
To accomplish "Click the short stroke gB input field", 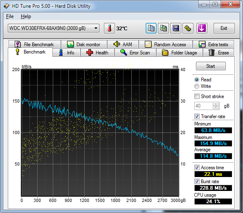I will (204, 106).
